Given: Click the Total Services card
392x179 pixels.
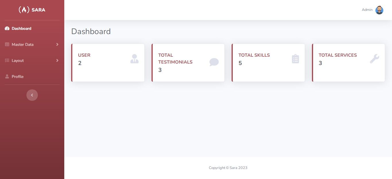Looking at the screenshot, I should (x=348, y=63).
